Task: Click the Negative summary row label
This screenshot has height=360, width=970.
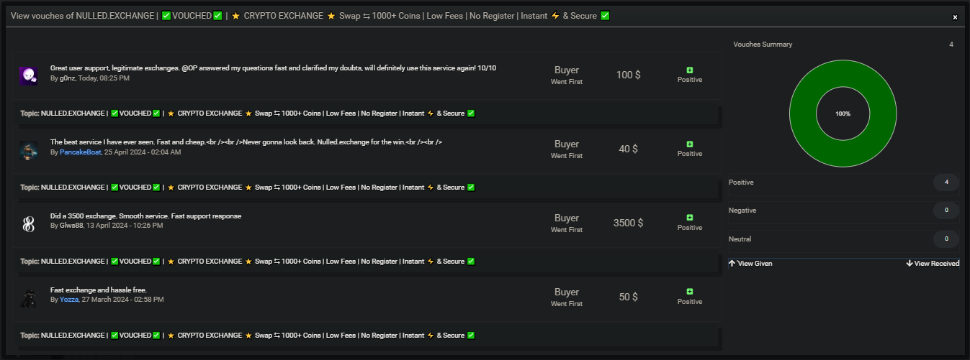Action: (742, 211)
